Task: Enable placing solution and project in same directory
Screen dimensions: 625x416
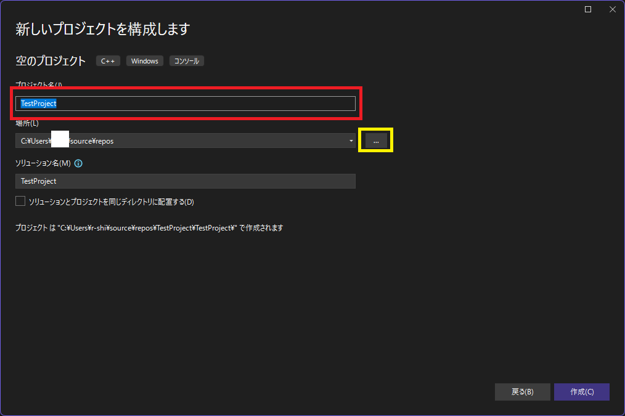Action: [20, 202]
